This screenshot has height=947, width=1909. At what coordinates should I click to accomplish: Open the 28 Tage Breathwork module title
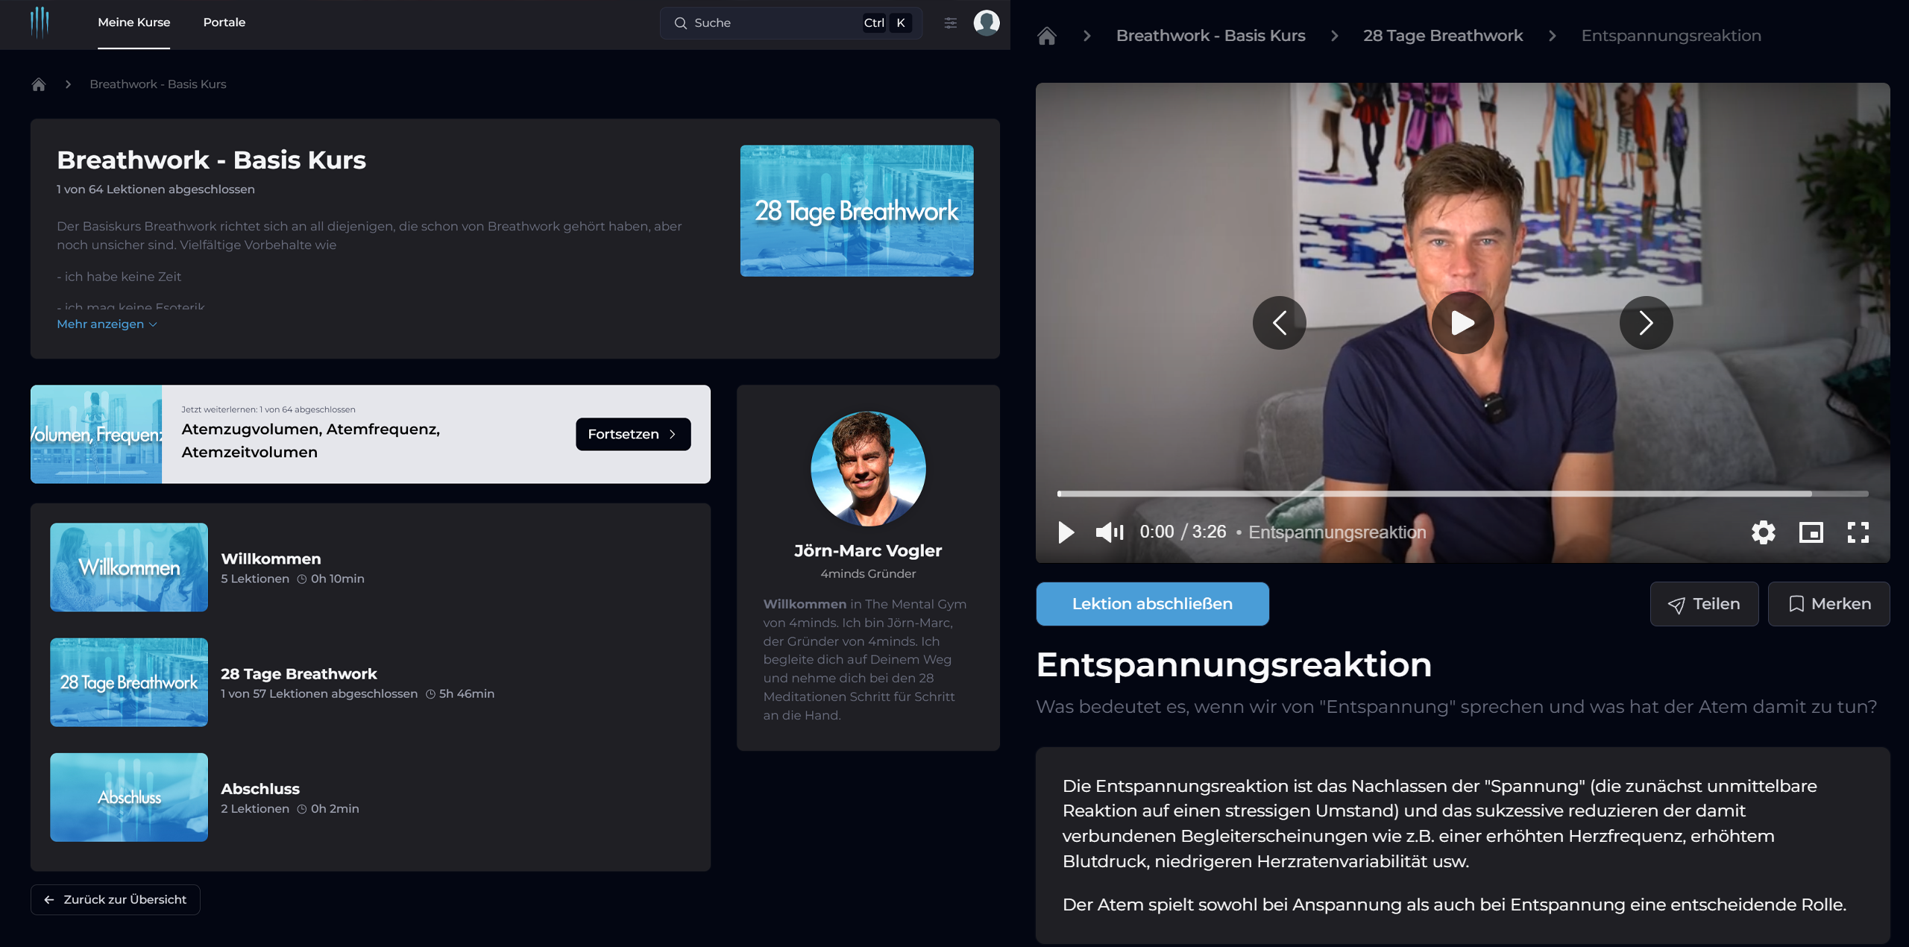pyautogui.click(x=298, y=674)
